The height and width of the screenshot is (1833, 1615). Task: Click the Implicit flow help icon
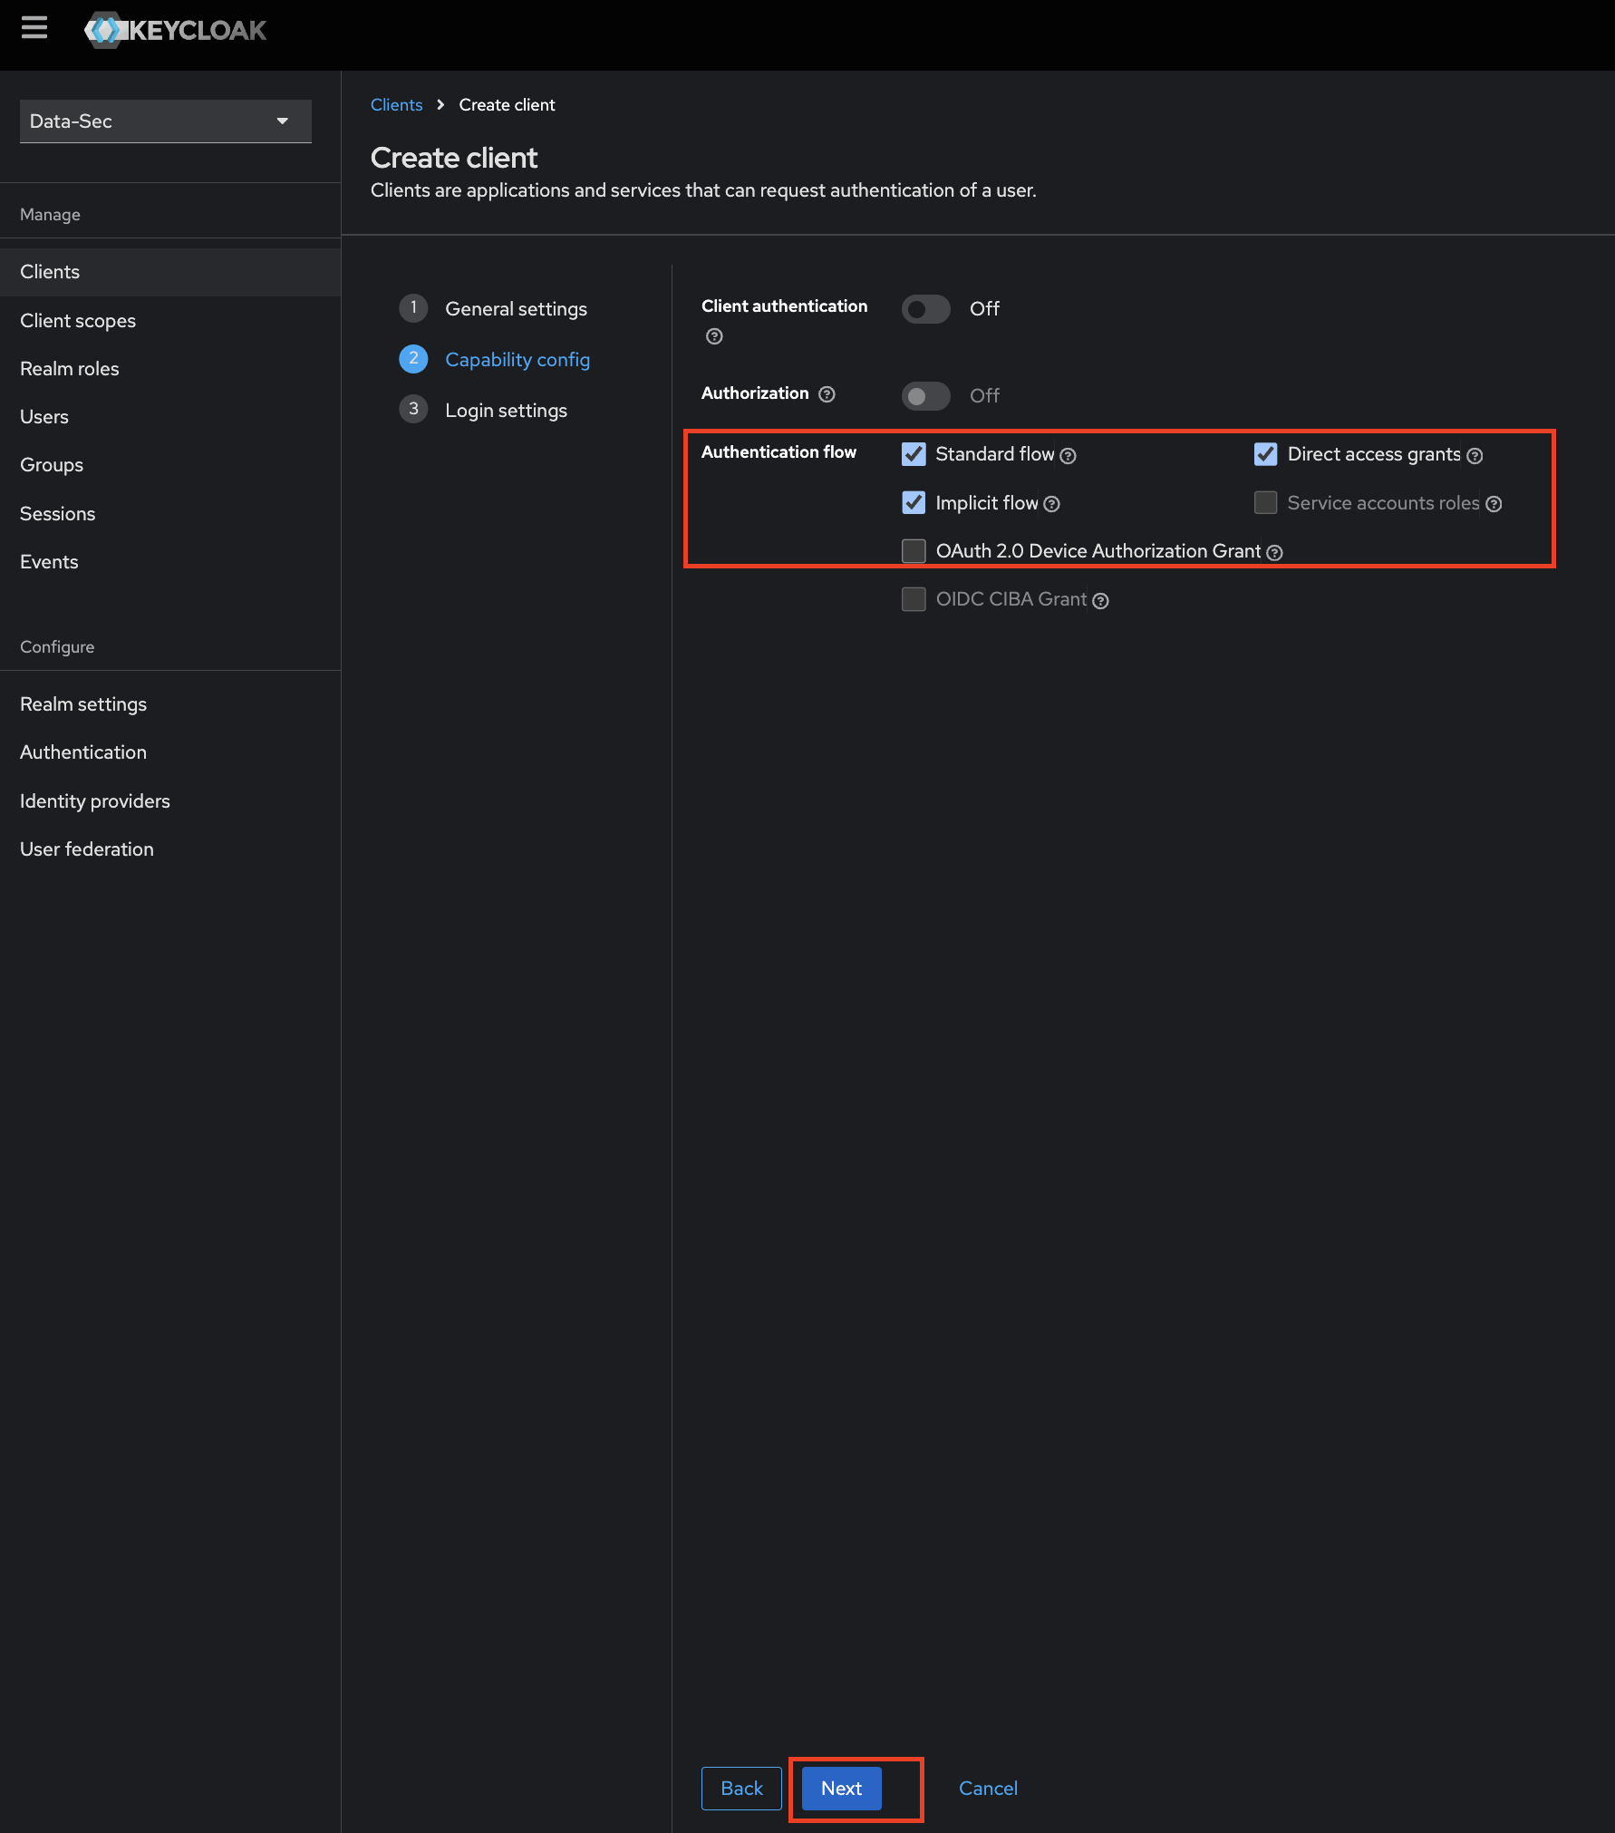click(1052, 503)
